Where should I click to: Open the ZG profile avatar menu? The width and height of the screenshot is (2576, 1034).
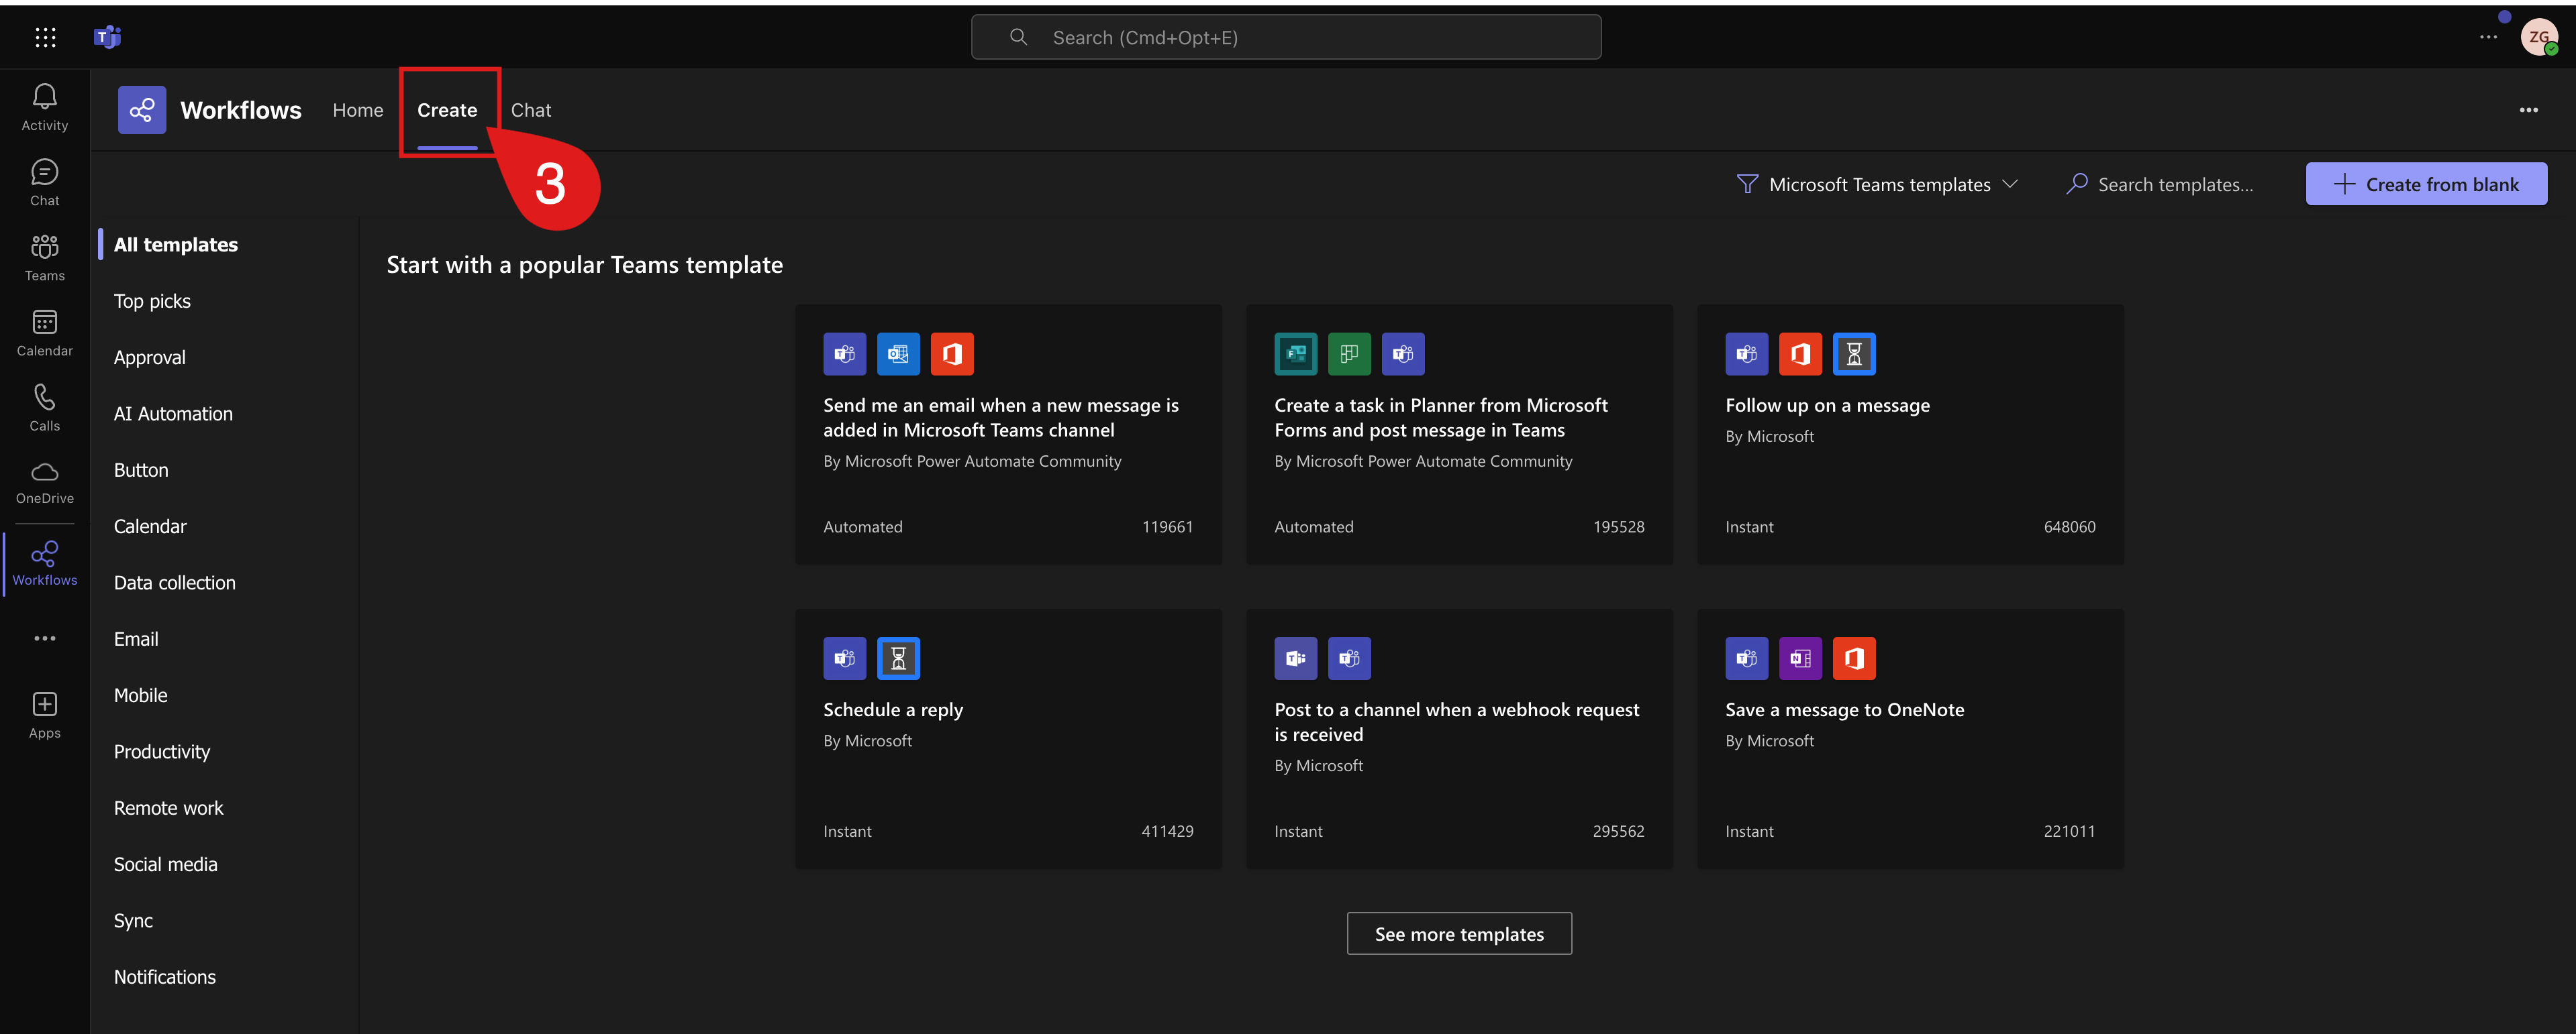[2541, 36]
